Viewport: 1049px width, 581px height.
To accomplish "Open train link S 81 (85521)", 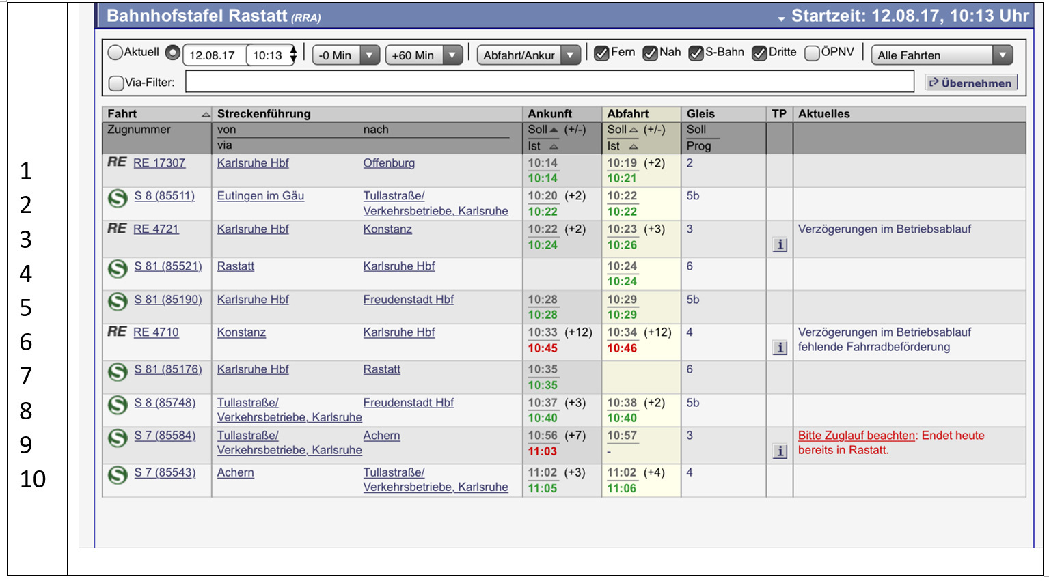I will coord(168,266).
